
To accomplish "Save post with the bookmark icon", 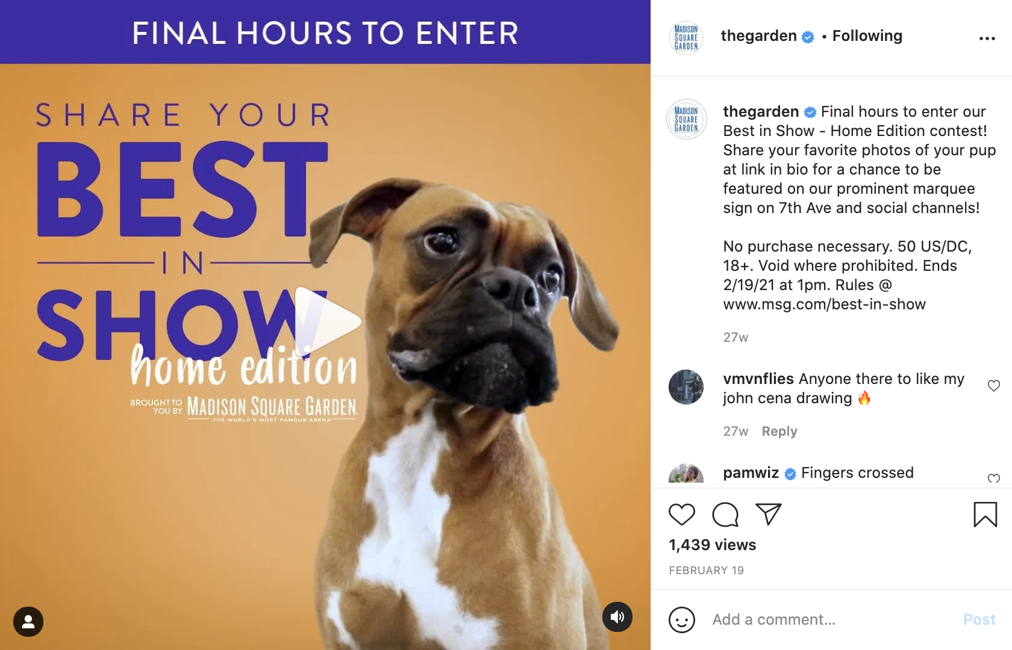I will tap(985, 515).
